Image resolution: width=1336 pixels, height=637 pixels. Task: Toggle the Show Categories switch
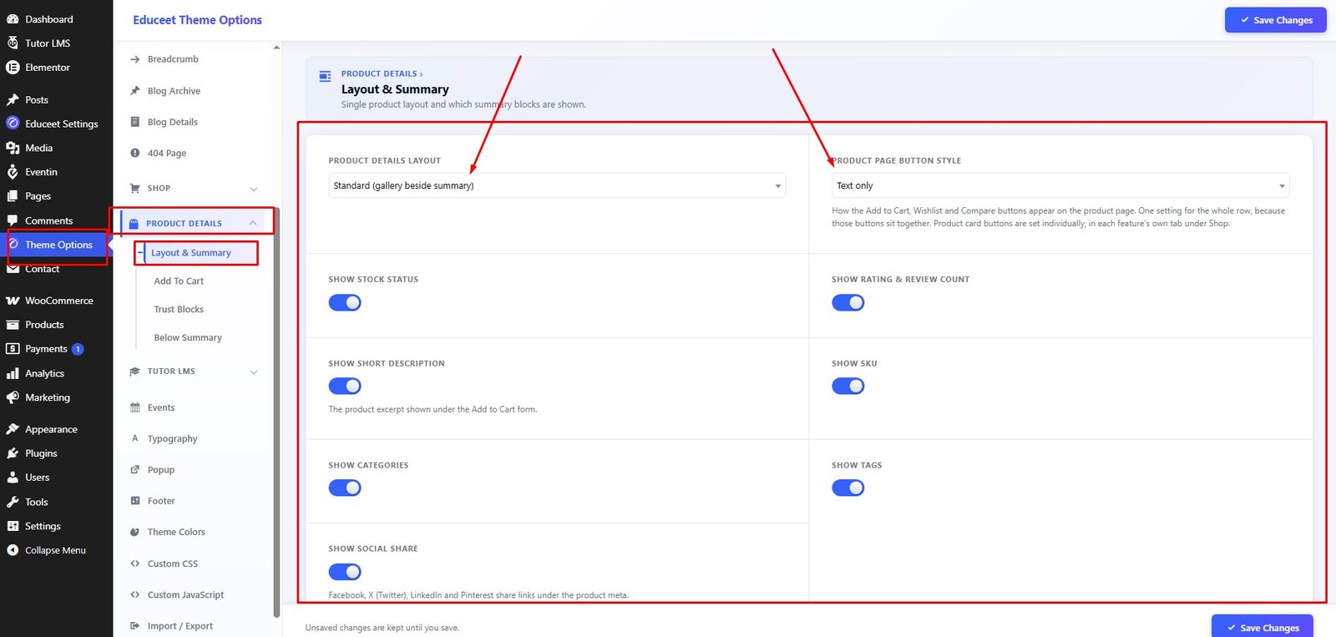(345, 488)
